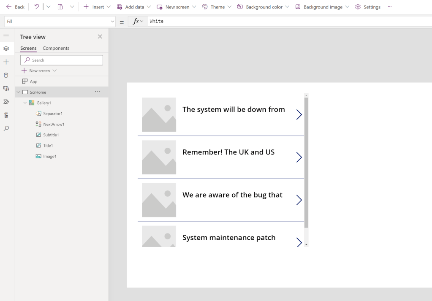Image resolution: width=432 pixels, height=301 pixels.
Task: Open the Fill property dropdown
Action: pyautogui.click(x=112, y=21)
